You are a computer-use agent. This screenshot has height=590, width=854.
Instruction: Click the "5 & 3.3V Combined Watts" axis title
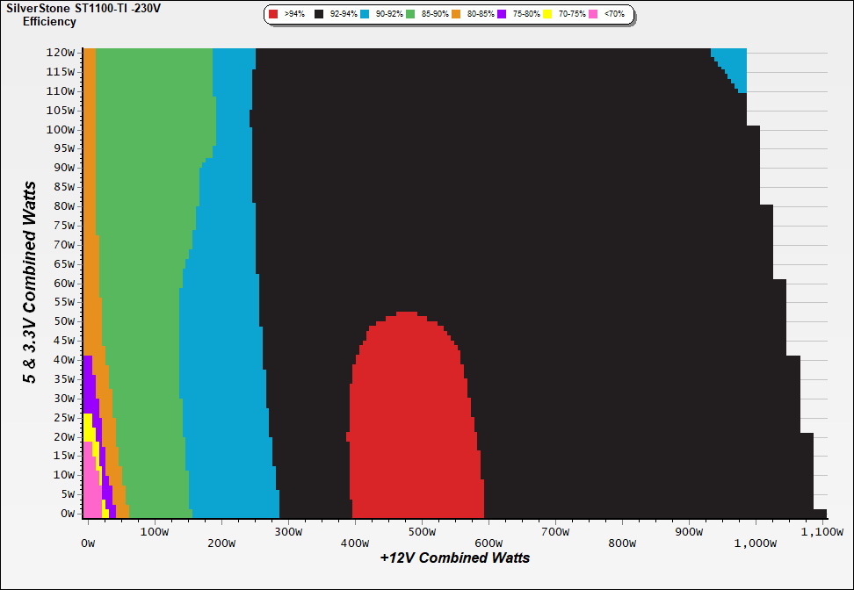point(31,283)
